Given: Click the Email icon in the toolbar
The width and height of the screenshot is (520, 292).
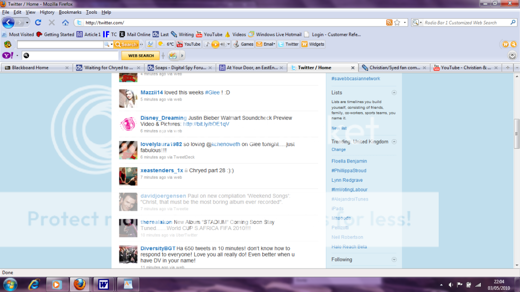Looking at the screenshot, I should point(266,44).
